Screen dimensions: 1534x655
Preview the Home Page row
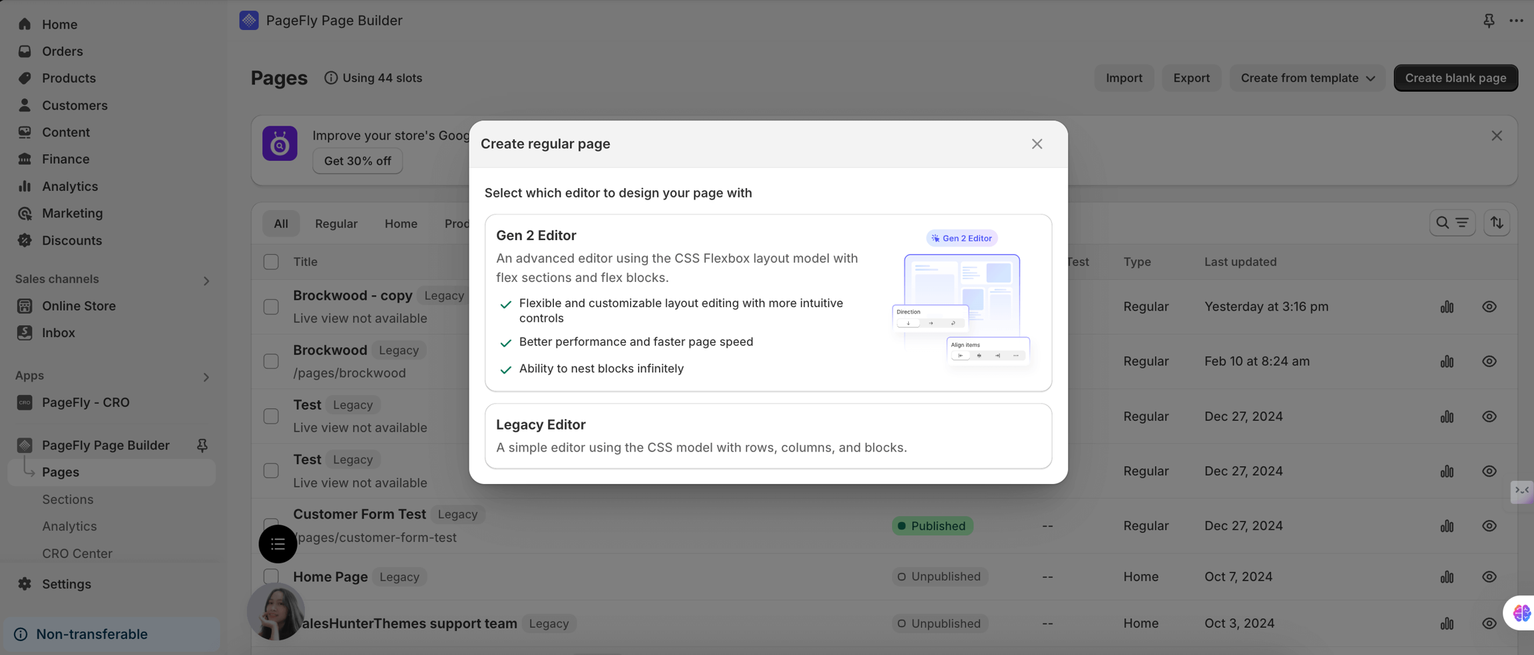1489,577
